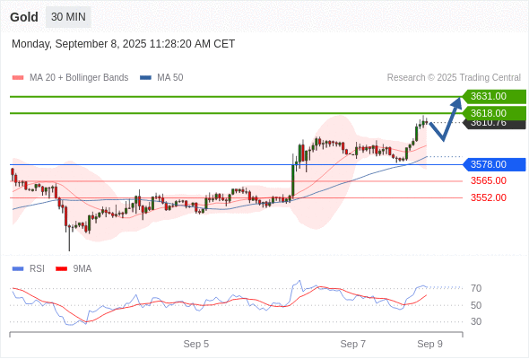The width and height of the screenshot is (529, 359).
Task: Click the 30 MIN timeframe badge
Action: point(68,17)
